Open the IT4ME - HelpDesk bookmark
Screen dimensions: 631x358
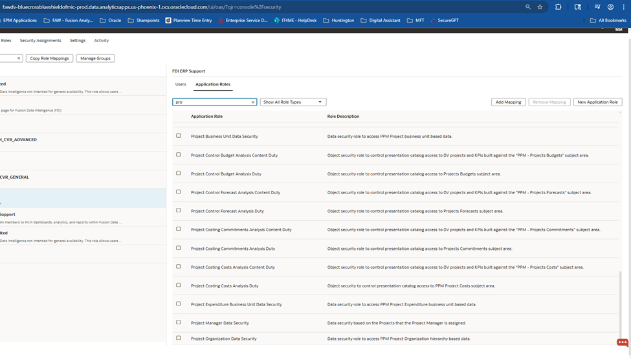tap(295, 20)
